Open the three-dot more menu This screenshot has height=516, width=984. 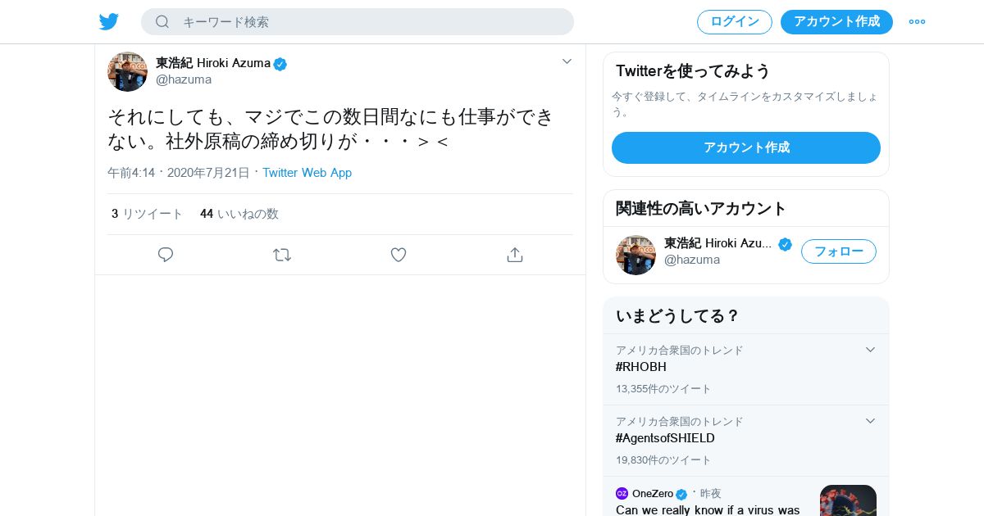point(917,22)
